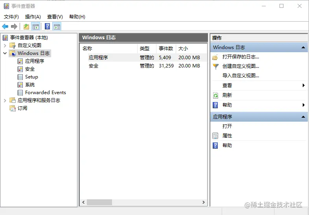Click 创建自定义视图... action
The height and width of the screenshot is (215, 309).
coord(241,66)
